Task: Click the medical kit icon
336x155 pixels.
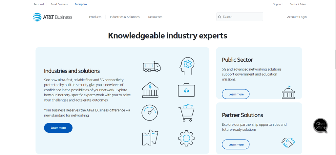Action: (186, 90)
